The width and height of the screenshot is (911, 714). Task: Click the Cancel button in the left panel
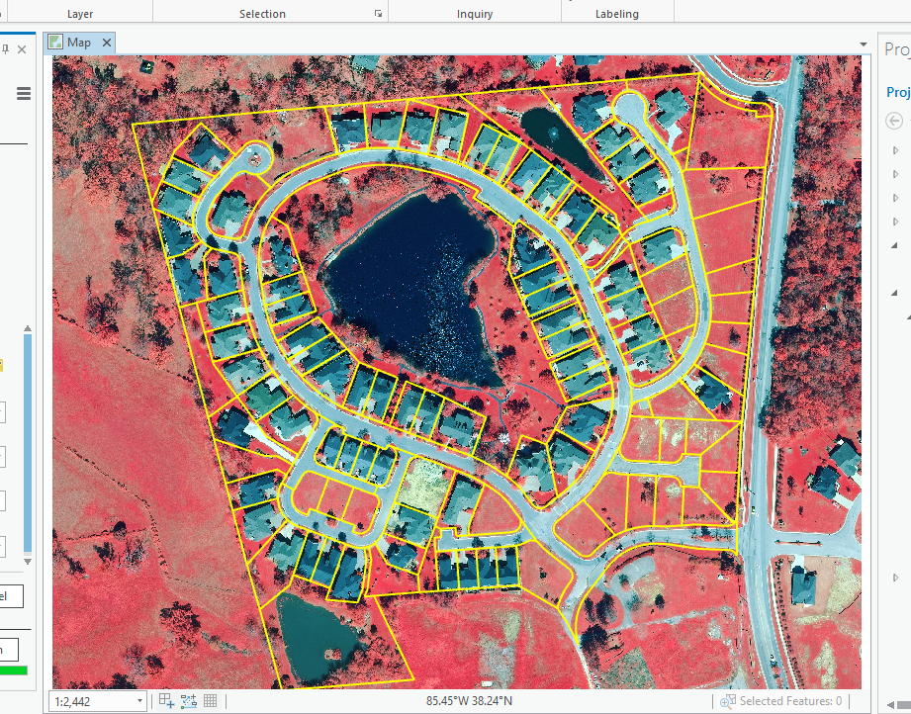(8, 595)
